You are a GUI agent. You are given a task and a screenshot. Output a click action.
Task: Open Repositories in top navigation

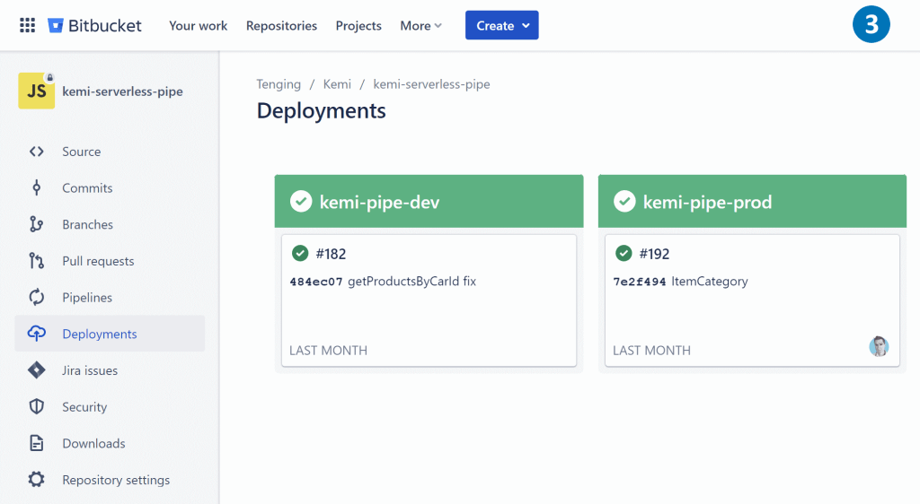pos(281,26)
